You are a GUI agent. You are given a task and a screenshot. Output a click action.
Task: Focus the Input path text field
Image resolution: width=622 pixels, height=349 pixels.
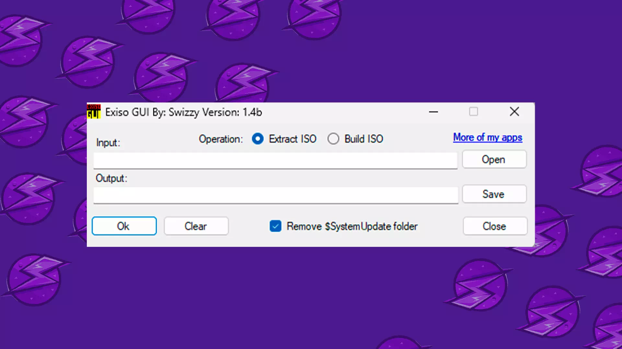click(x=275, y=161)
